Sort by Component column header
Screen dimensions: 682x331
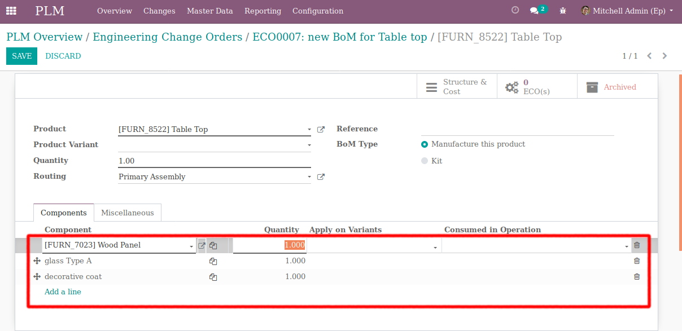pyautogui.click(x=68, y=230)
